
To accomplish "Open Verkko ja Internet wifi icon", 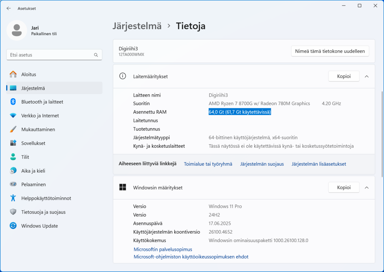I will (13, 116).
